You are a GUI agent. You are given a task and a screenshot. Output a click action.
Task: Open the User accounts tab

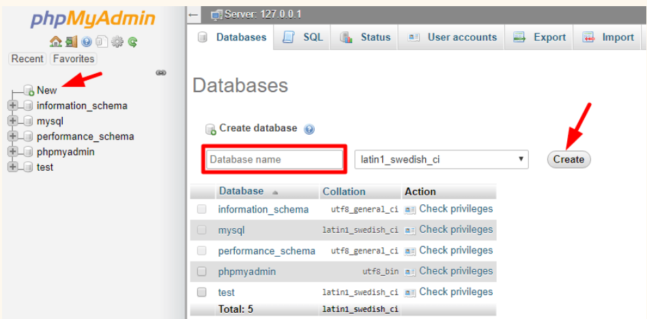click(x=451, y=37)
